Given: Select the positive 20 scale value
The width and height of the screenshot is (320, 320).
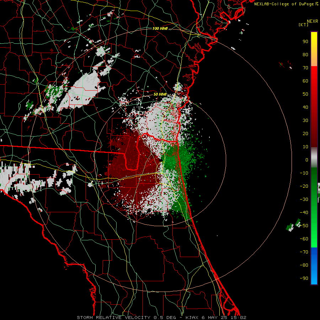Looking at the screenshot, I should click(305, 134).
